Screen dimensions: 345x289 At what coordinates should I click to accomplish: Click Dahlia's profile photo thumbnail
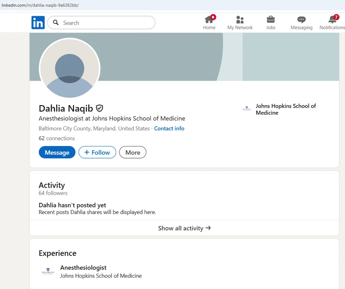click(x=69, y=69)
